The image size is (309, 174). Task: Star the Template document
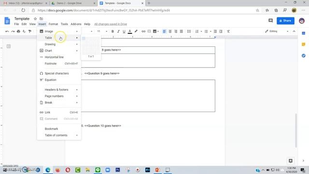[35, 19]
